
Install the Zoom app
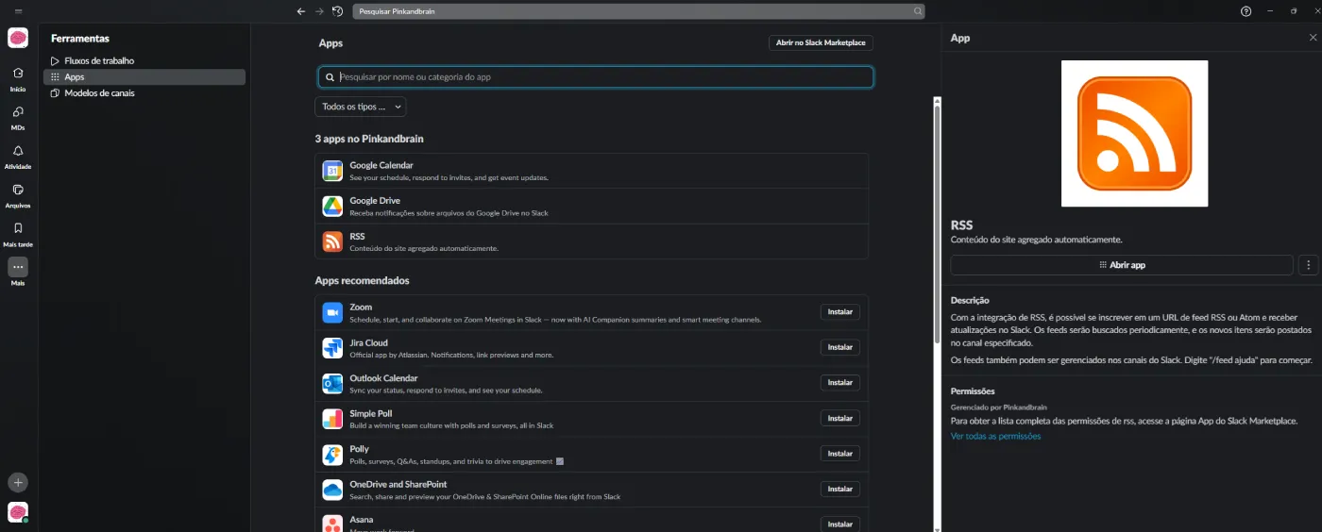click(x=839, y=312)
